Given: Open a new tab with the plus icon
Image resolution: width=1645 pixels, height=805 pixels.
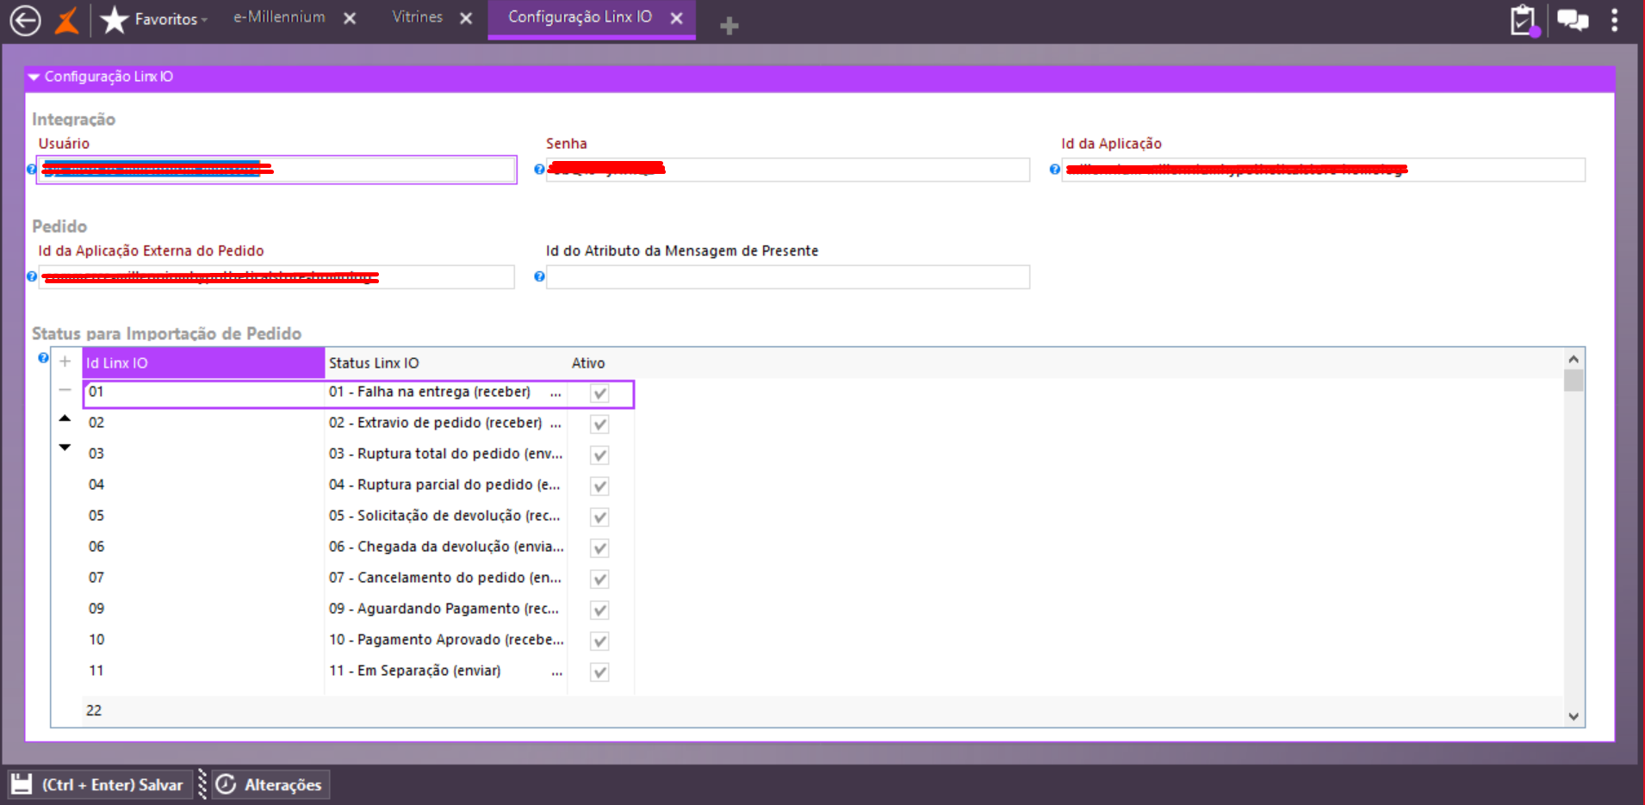Looking at the screenshot, I should tap(729, 26).
